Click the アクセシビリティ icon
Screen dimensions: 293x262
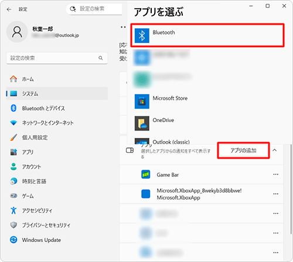click(x=13, y=210)
